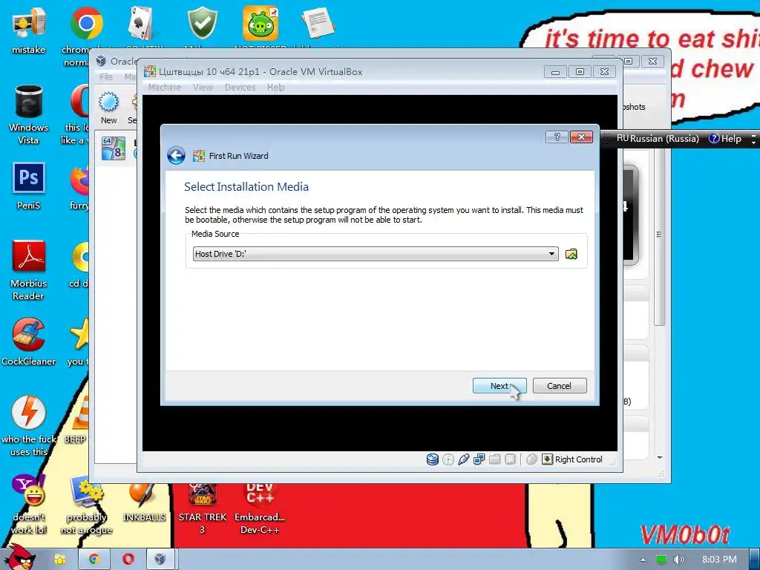This screenshot has width=760, height=570.
Task: Click the shared folders status icon
Action: click(495, 459)
